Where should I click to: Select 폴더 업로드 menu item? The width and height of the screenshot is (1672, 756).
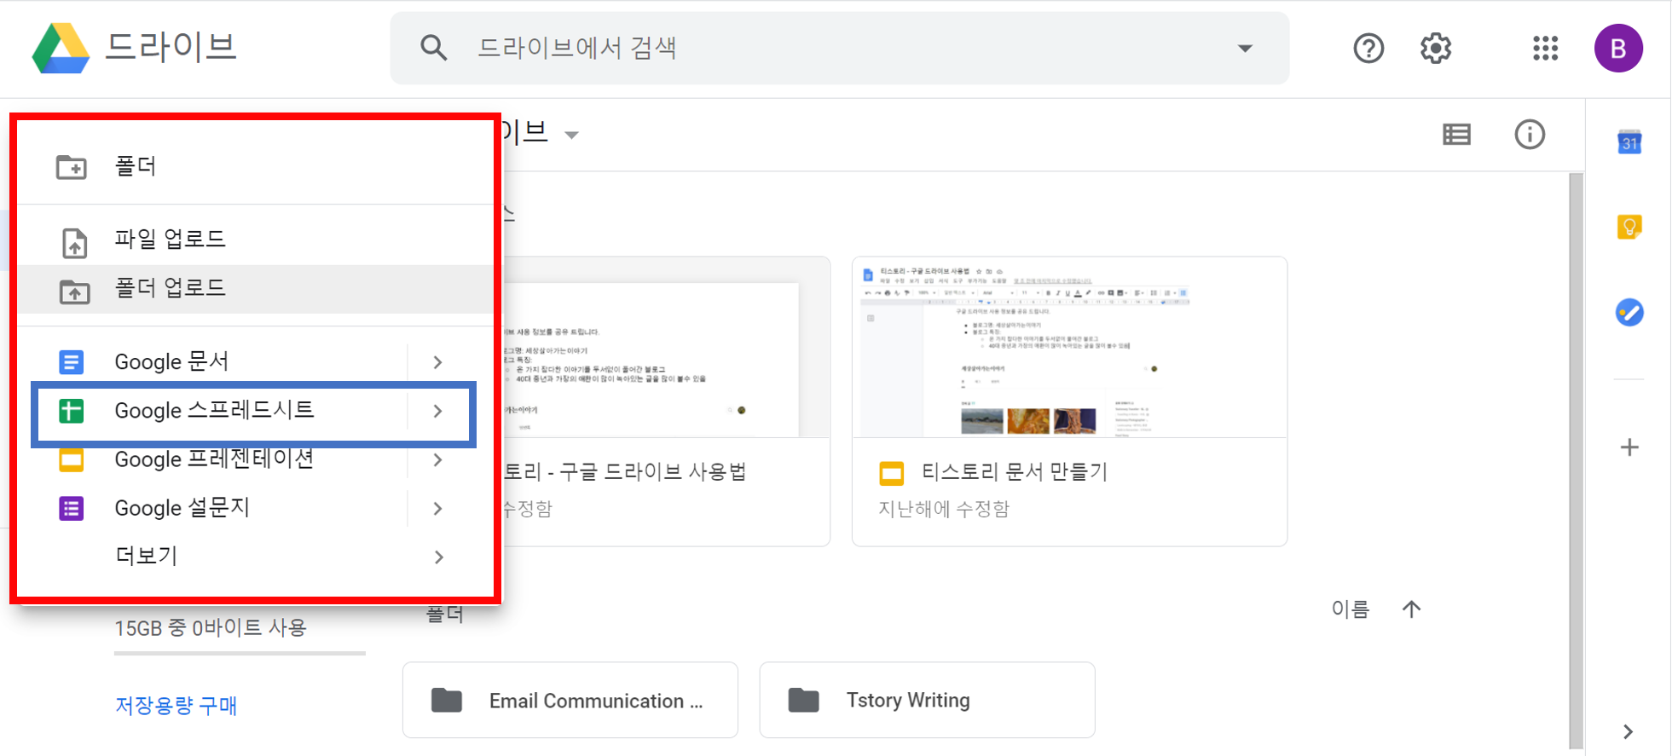tap(256, 289)
